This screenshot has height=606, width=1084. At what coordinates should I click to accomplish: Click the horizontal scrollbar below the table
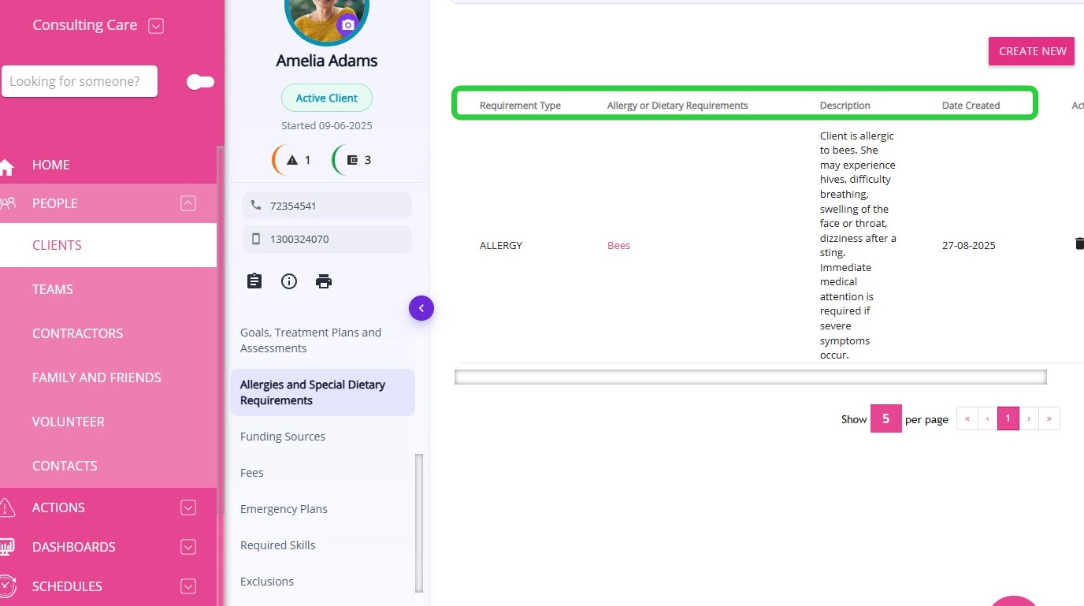coord(750,377)
